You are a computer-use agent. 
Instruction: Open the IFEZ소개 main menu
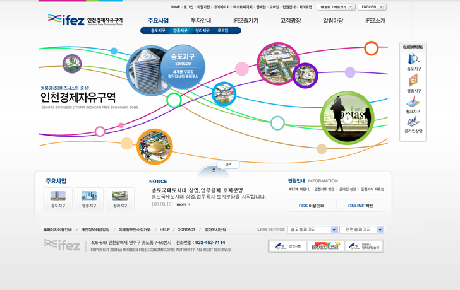[375, 20]
